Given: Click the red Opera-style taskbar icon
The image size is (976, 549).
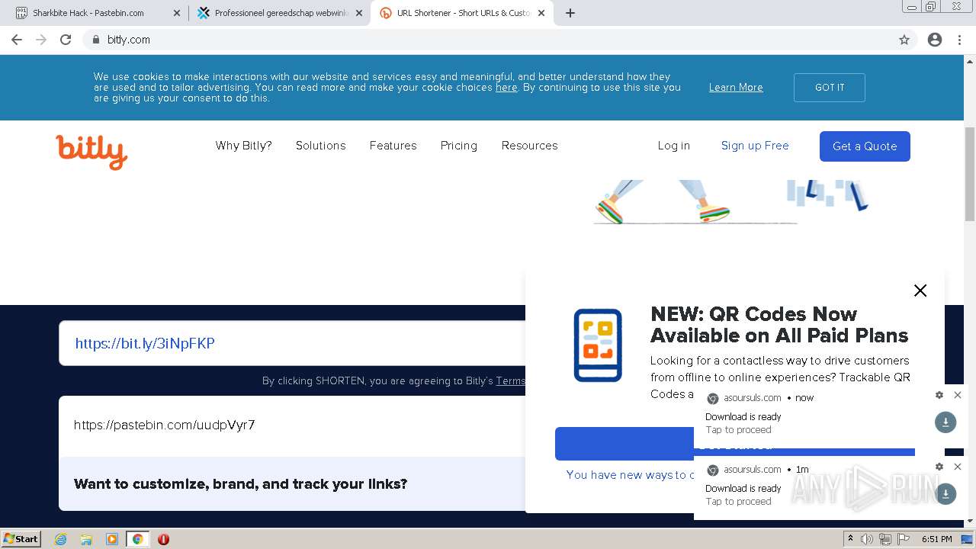Looking at the screenshot, I should [163, 539].
